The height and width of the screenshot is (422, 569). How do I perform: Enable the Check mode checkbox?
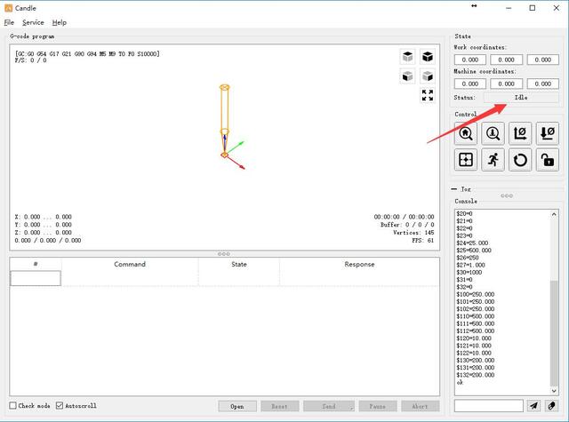[x=12, y=405]
